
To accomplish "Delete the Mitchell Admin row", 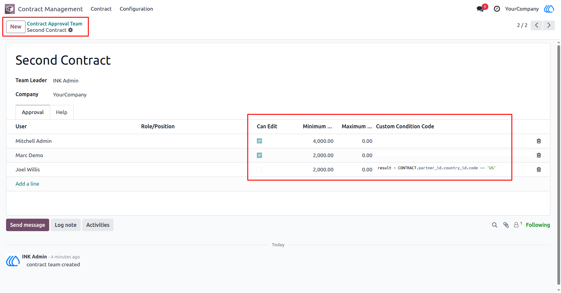I will (539, 141).
